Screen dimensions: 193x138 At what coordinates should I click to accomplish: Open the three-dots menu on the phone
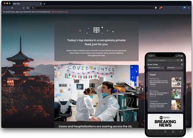click(x=181, y=132)
